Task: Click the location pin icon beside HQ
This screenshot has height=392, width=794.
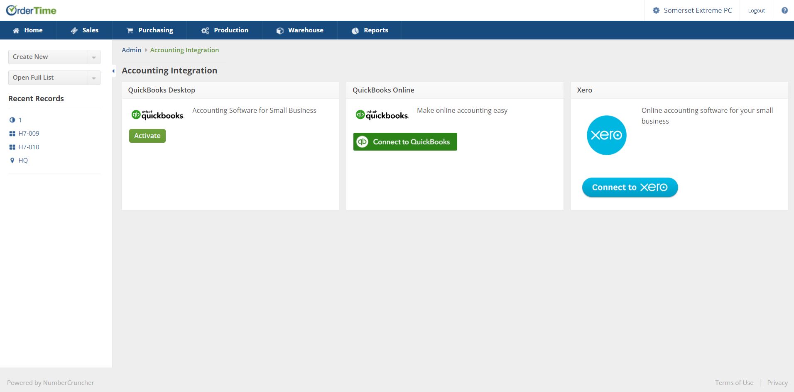Action: click(12, 161)
